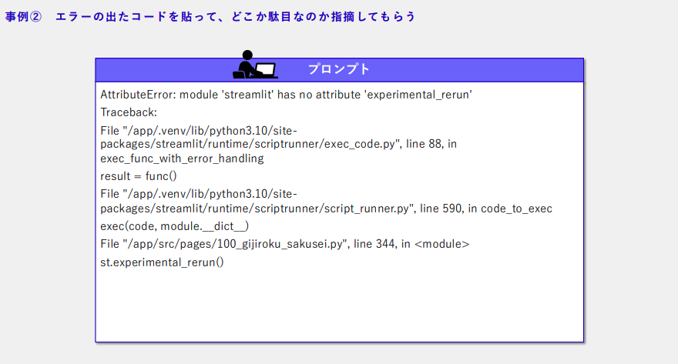Click the person-at-laptop icon
Image resolution: width=678 pixels, height=364 pixels.
coord(255,65)
